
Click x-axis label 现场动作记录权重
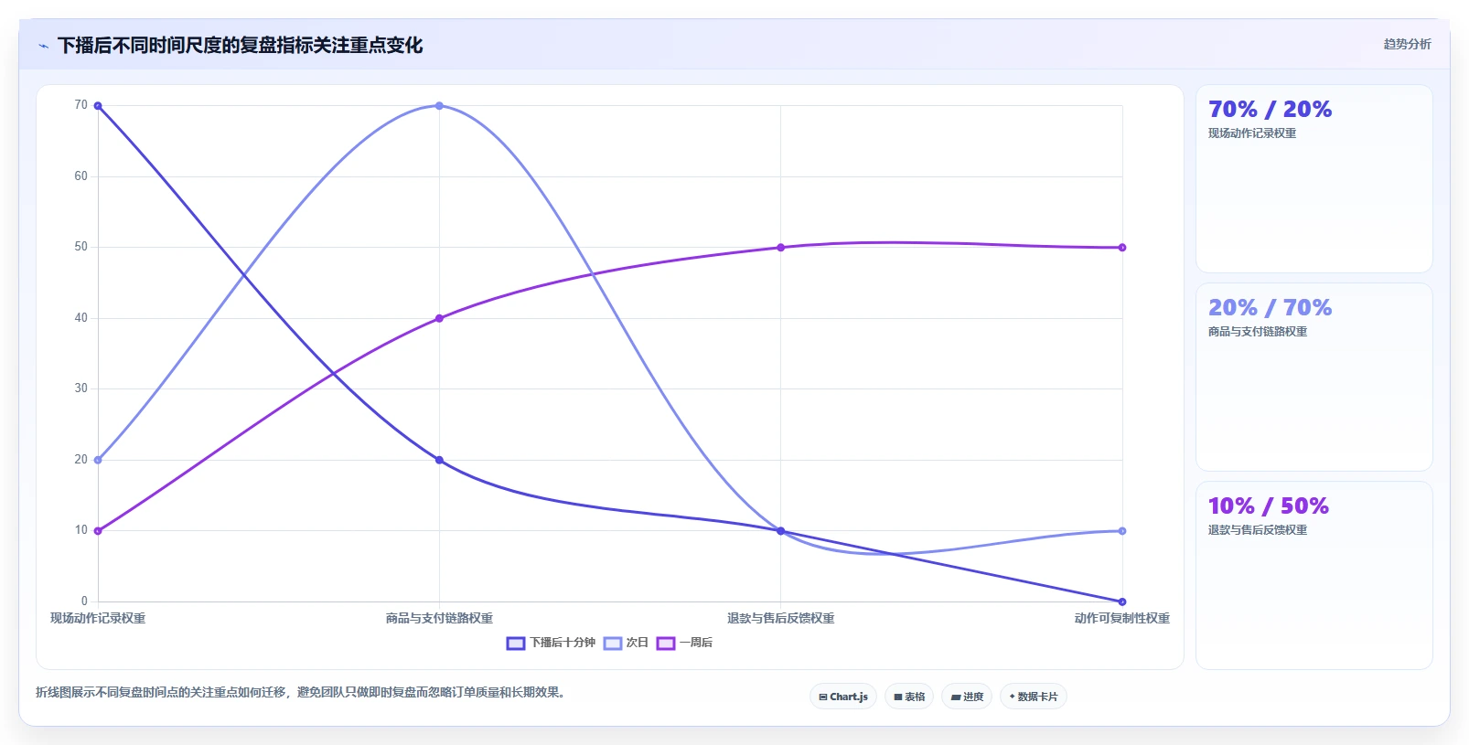point(98,619)
